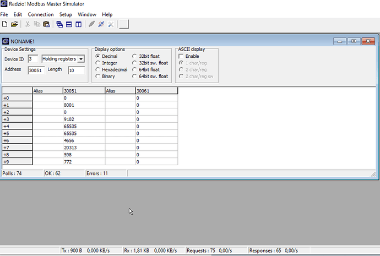The image size is (380, 256).
Task: Choose the 32bit float display format
Action: 134,56
